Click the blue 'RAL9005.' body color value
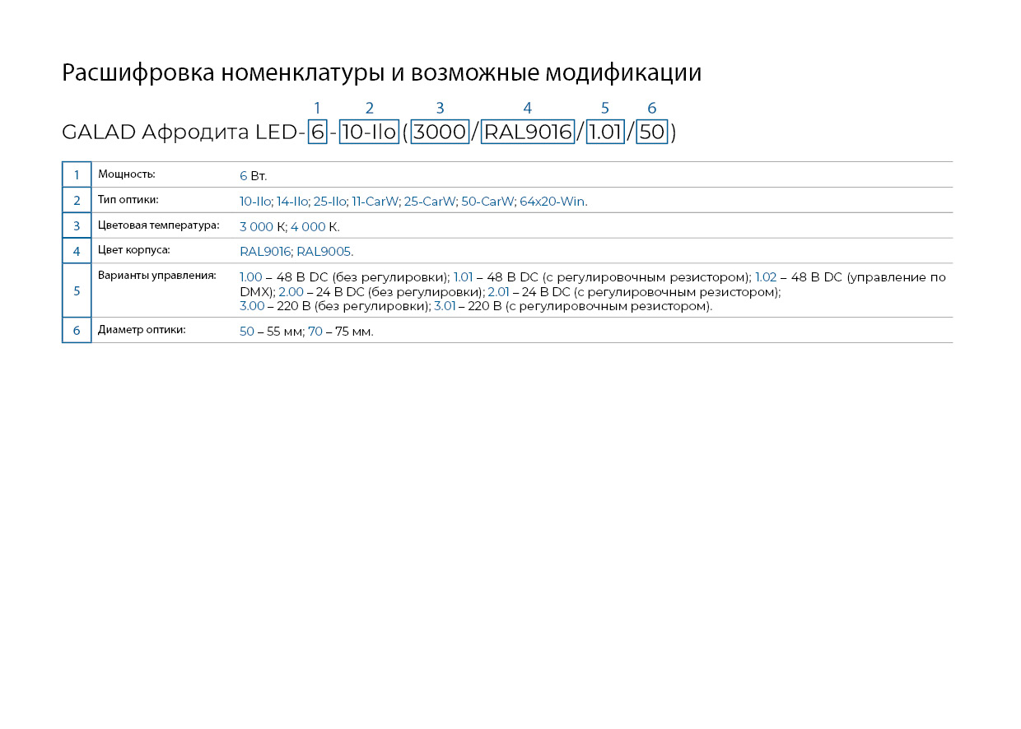Screen dimensions: 1021x729 (324, 252)
